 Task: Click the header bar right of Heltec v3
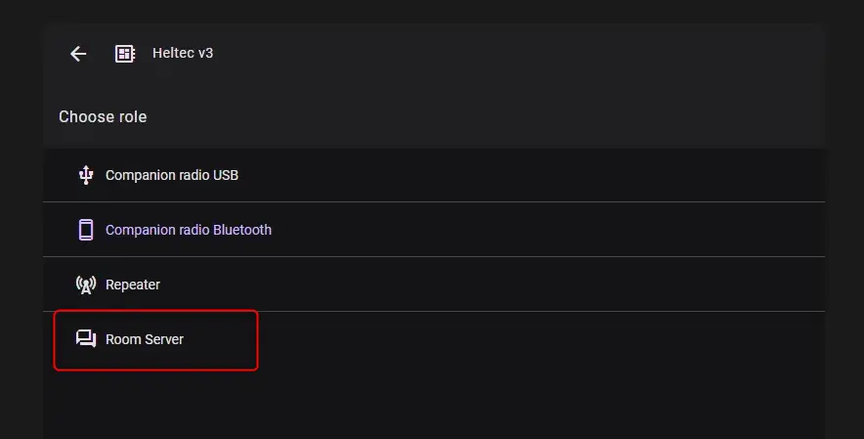click(x=518, y=54)
